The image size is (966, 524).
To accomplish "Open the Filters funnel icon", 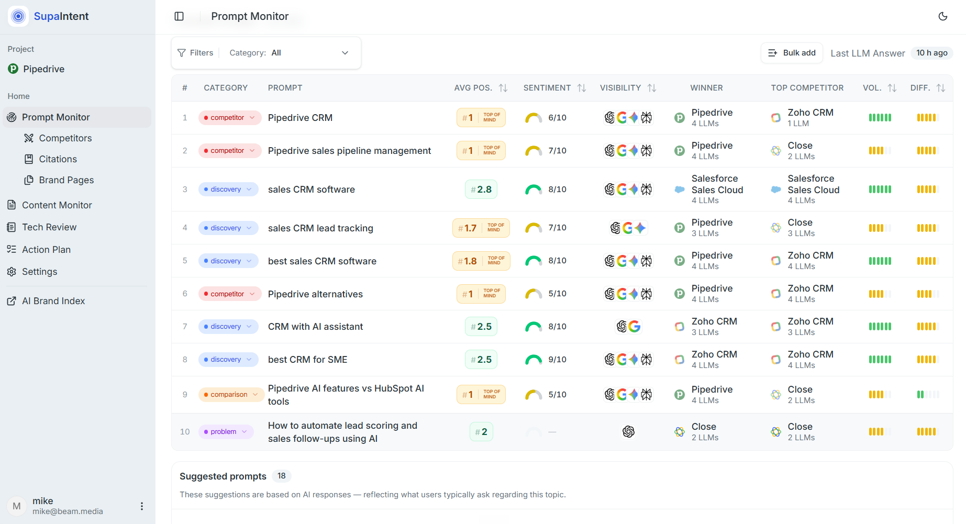I will pyautogui.click(x=182, y=53).
